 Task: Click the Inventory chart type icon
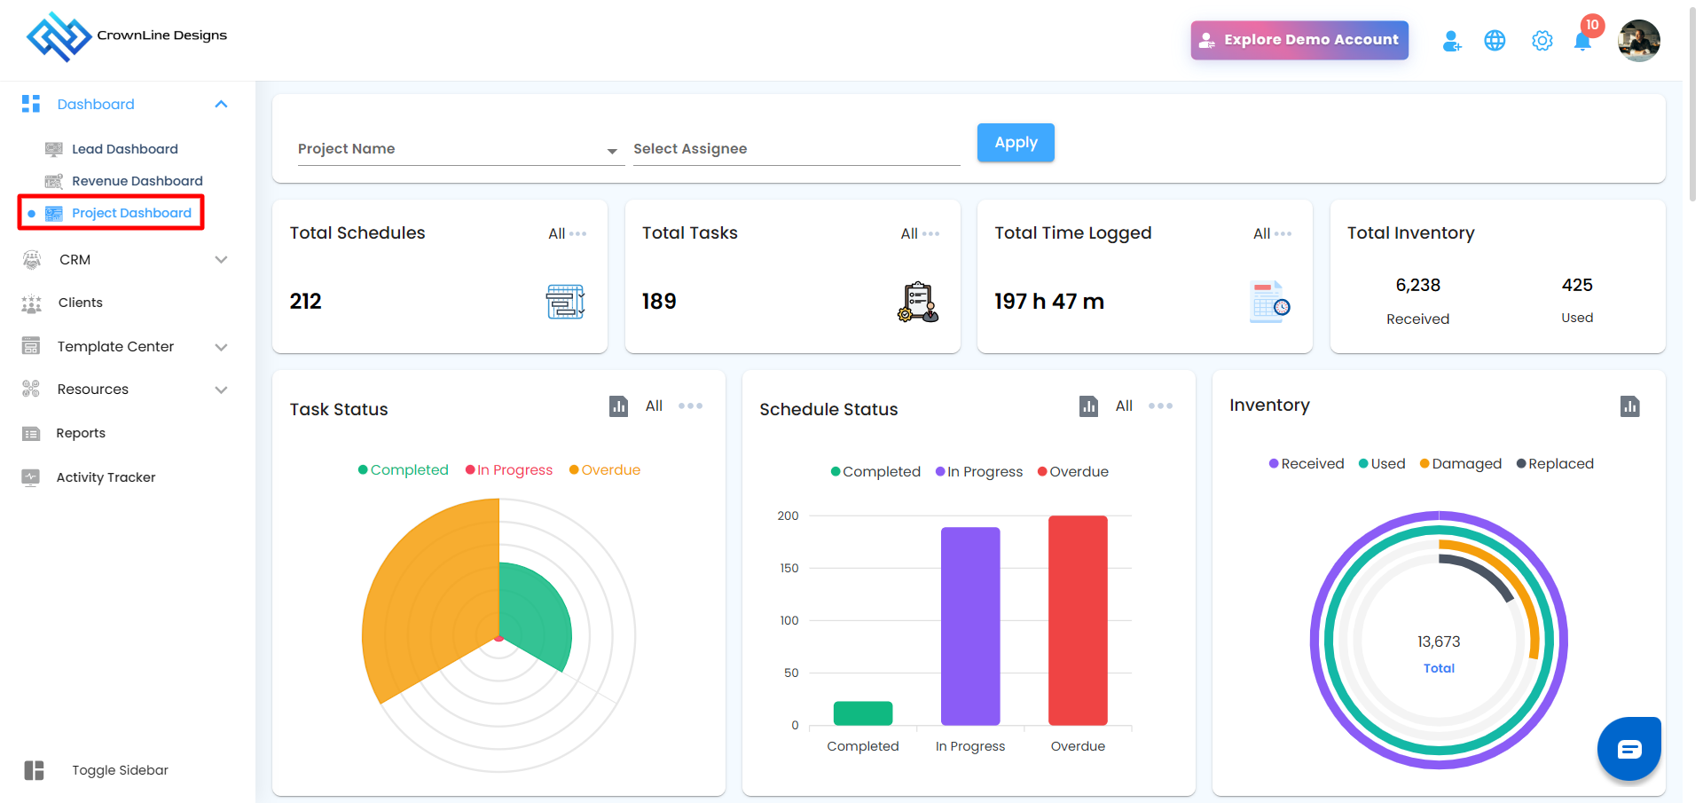1630,406
